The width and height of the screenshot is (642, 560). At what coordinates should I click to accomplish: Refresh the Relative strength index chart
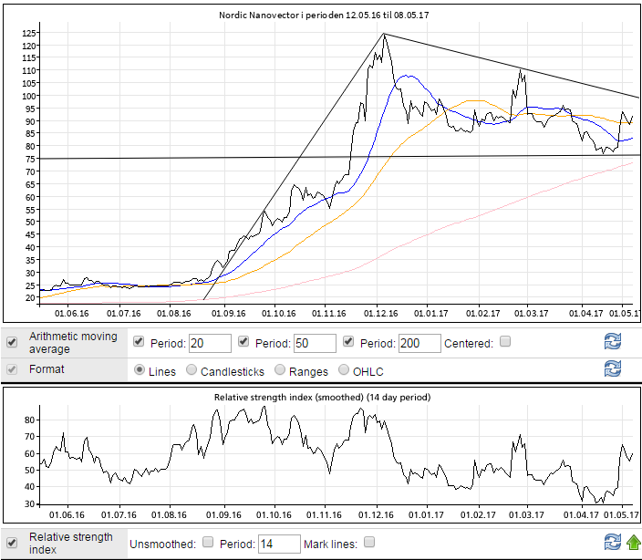[x=613, y=543]
